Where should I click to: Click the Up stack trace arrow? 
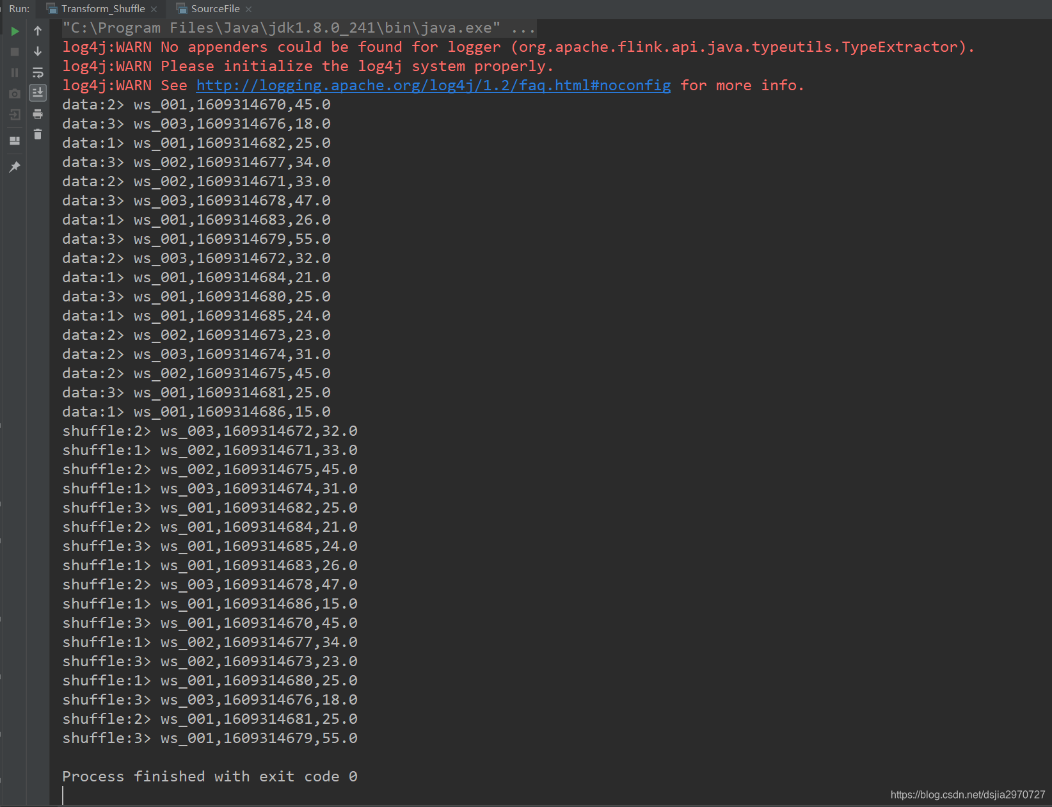click(x=38, y=31)
